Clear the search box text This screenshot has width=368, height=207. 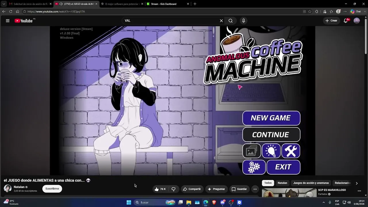click(x=221, y=21)
